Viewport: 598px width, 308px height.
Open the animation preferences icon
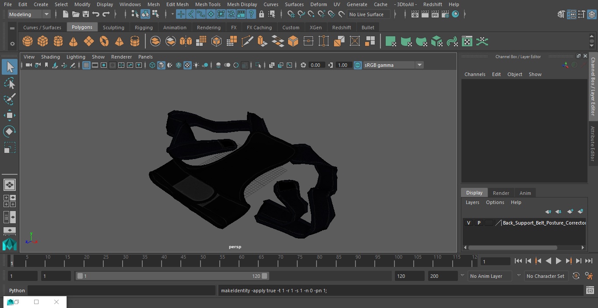(x=589, y=276)
